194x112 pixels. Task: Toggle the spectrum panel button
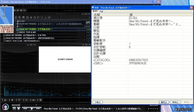tap(32, 100)
